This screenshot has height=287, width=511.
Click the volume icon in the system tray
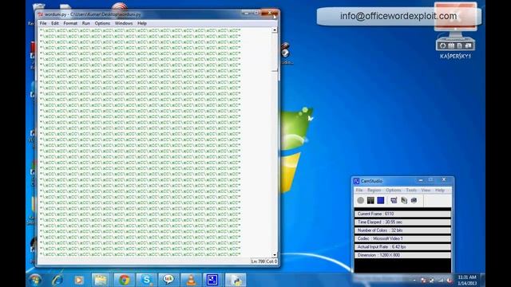450,280
